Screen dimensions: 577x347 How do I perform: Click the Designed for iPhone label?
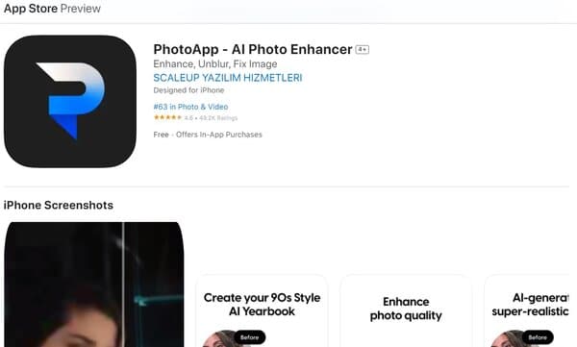pos(188,90)
